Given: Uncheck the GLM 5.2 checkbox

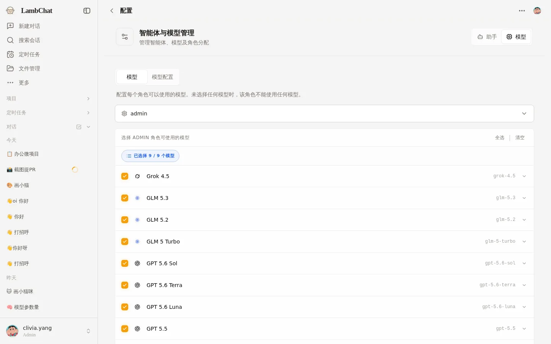Looking at the screenshot, I should (125, 220).
